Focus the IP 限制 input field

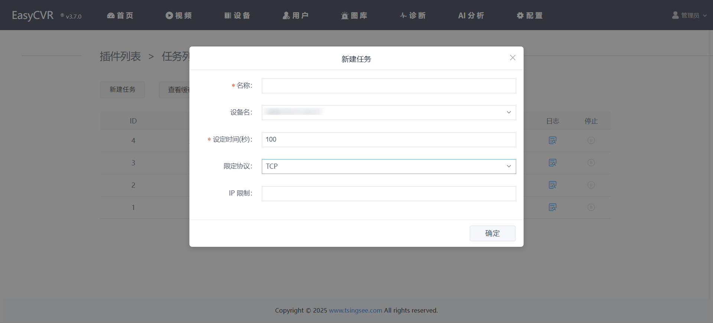(x=389, y=194)
